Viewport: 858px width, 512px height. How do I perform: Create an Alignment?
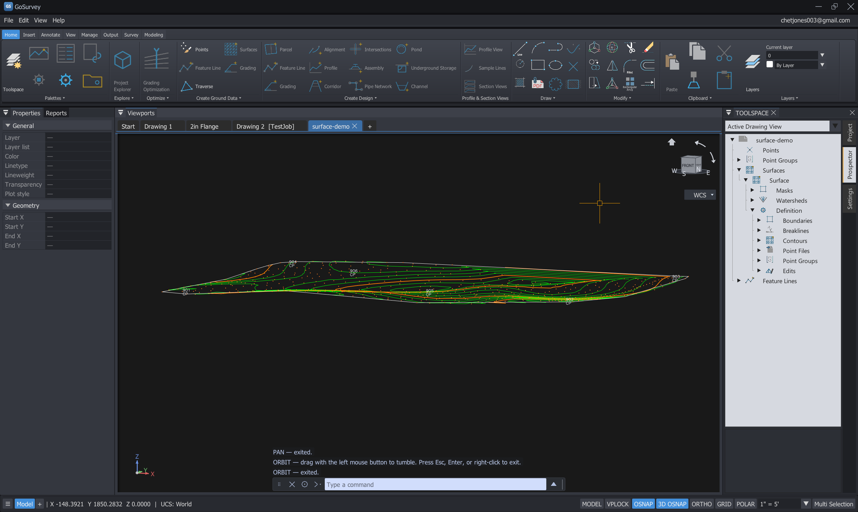[327, 49]
